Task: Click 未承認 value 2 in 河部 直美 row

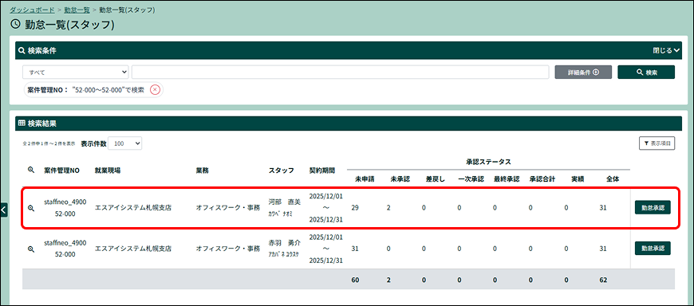Action: click(388, 207)
